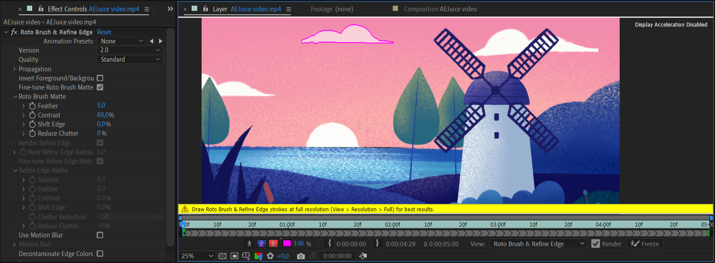
Task: Open the Version 2.0 dropdown
Action: [131, 50]
